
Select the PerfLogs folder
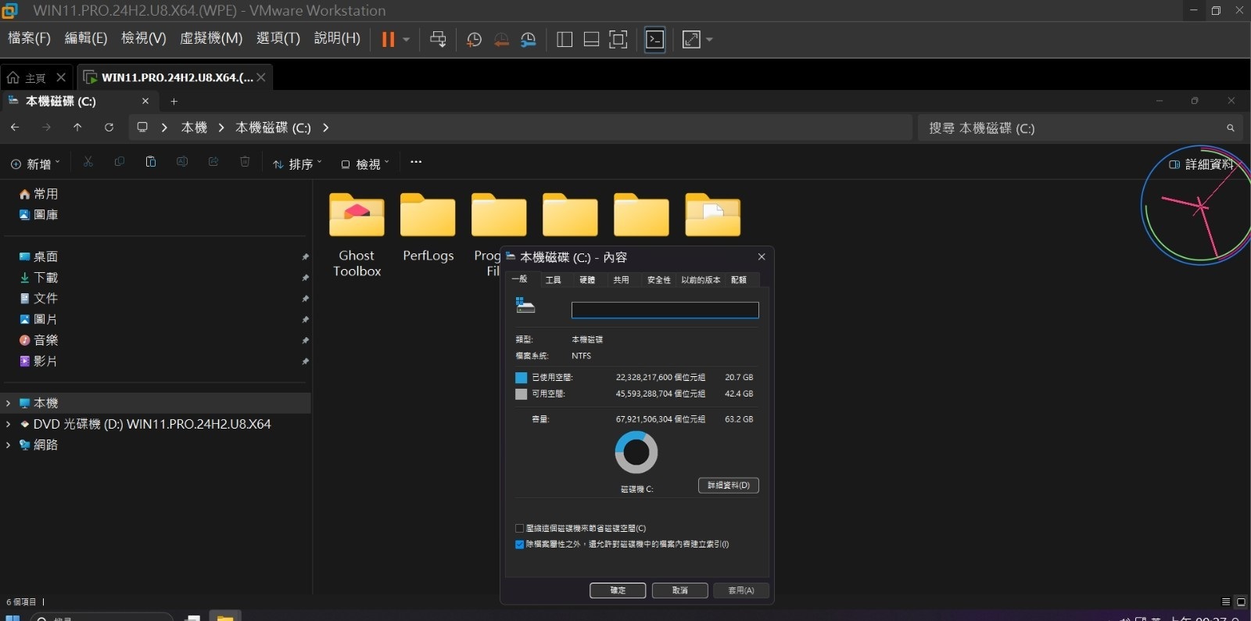click(x=428, y=228)
